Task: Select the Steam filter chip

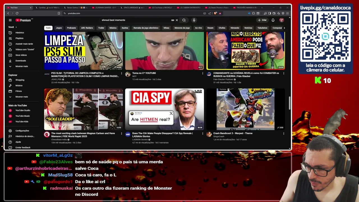Action: [x=210, y=28]
